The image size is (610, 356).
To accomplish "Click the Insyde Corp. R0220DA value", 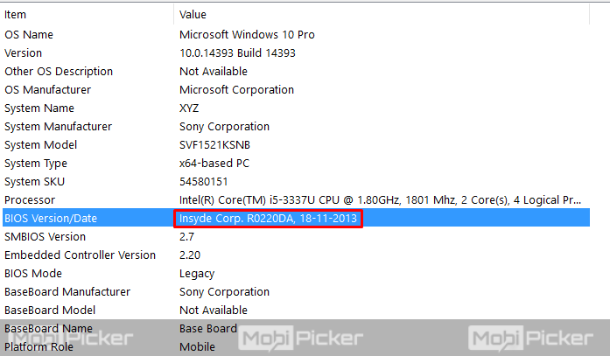I will pyautogui.click(x=268, y=219).
